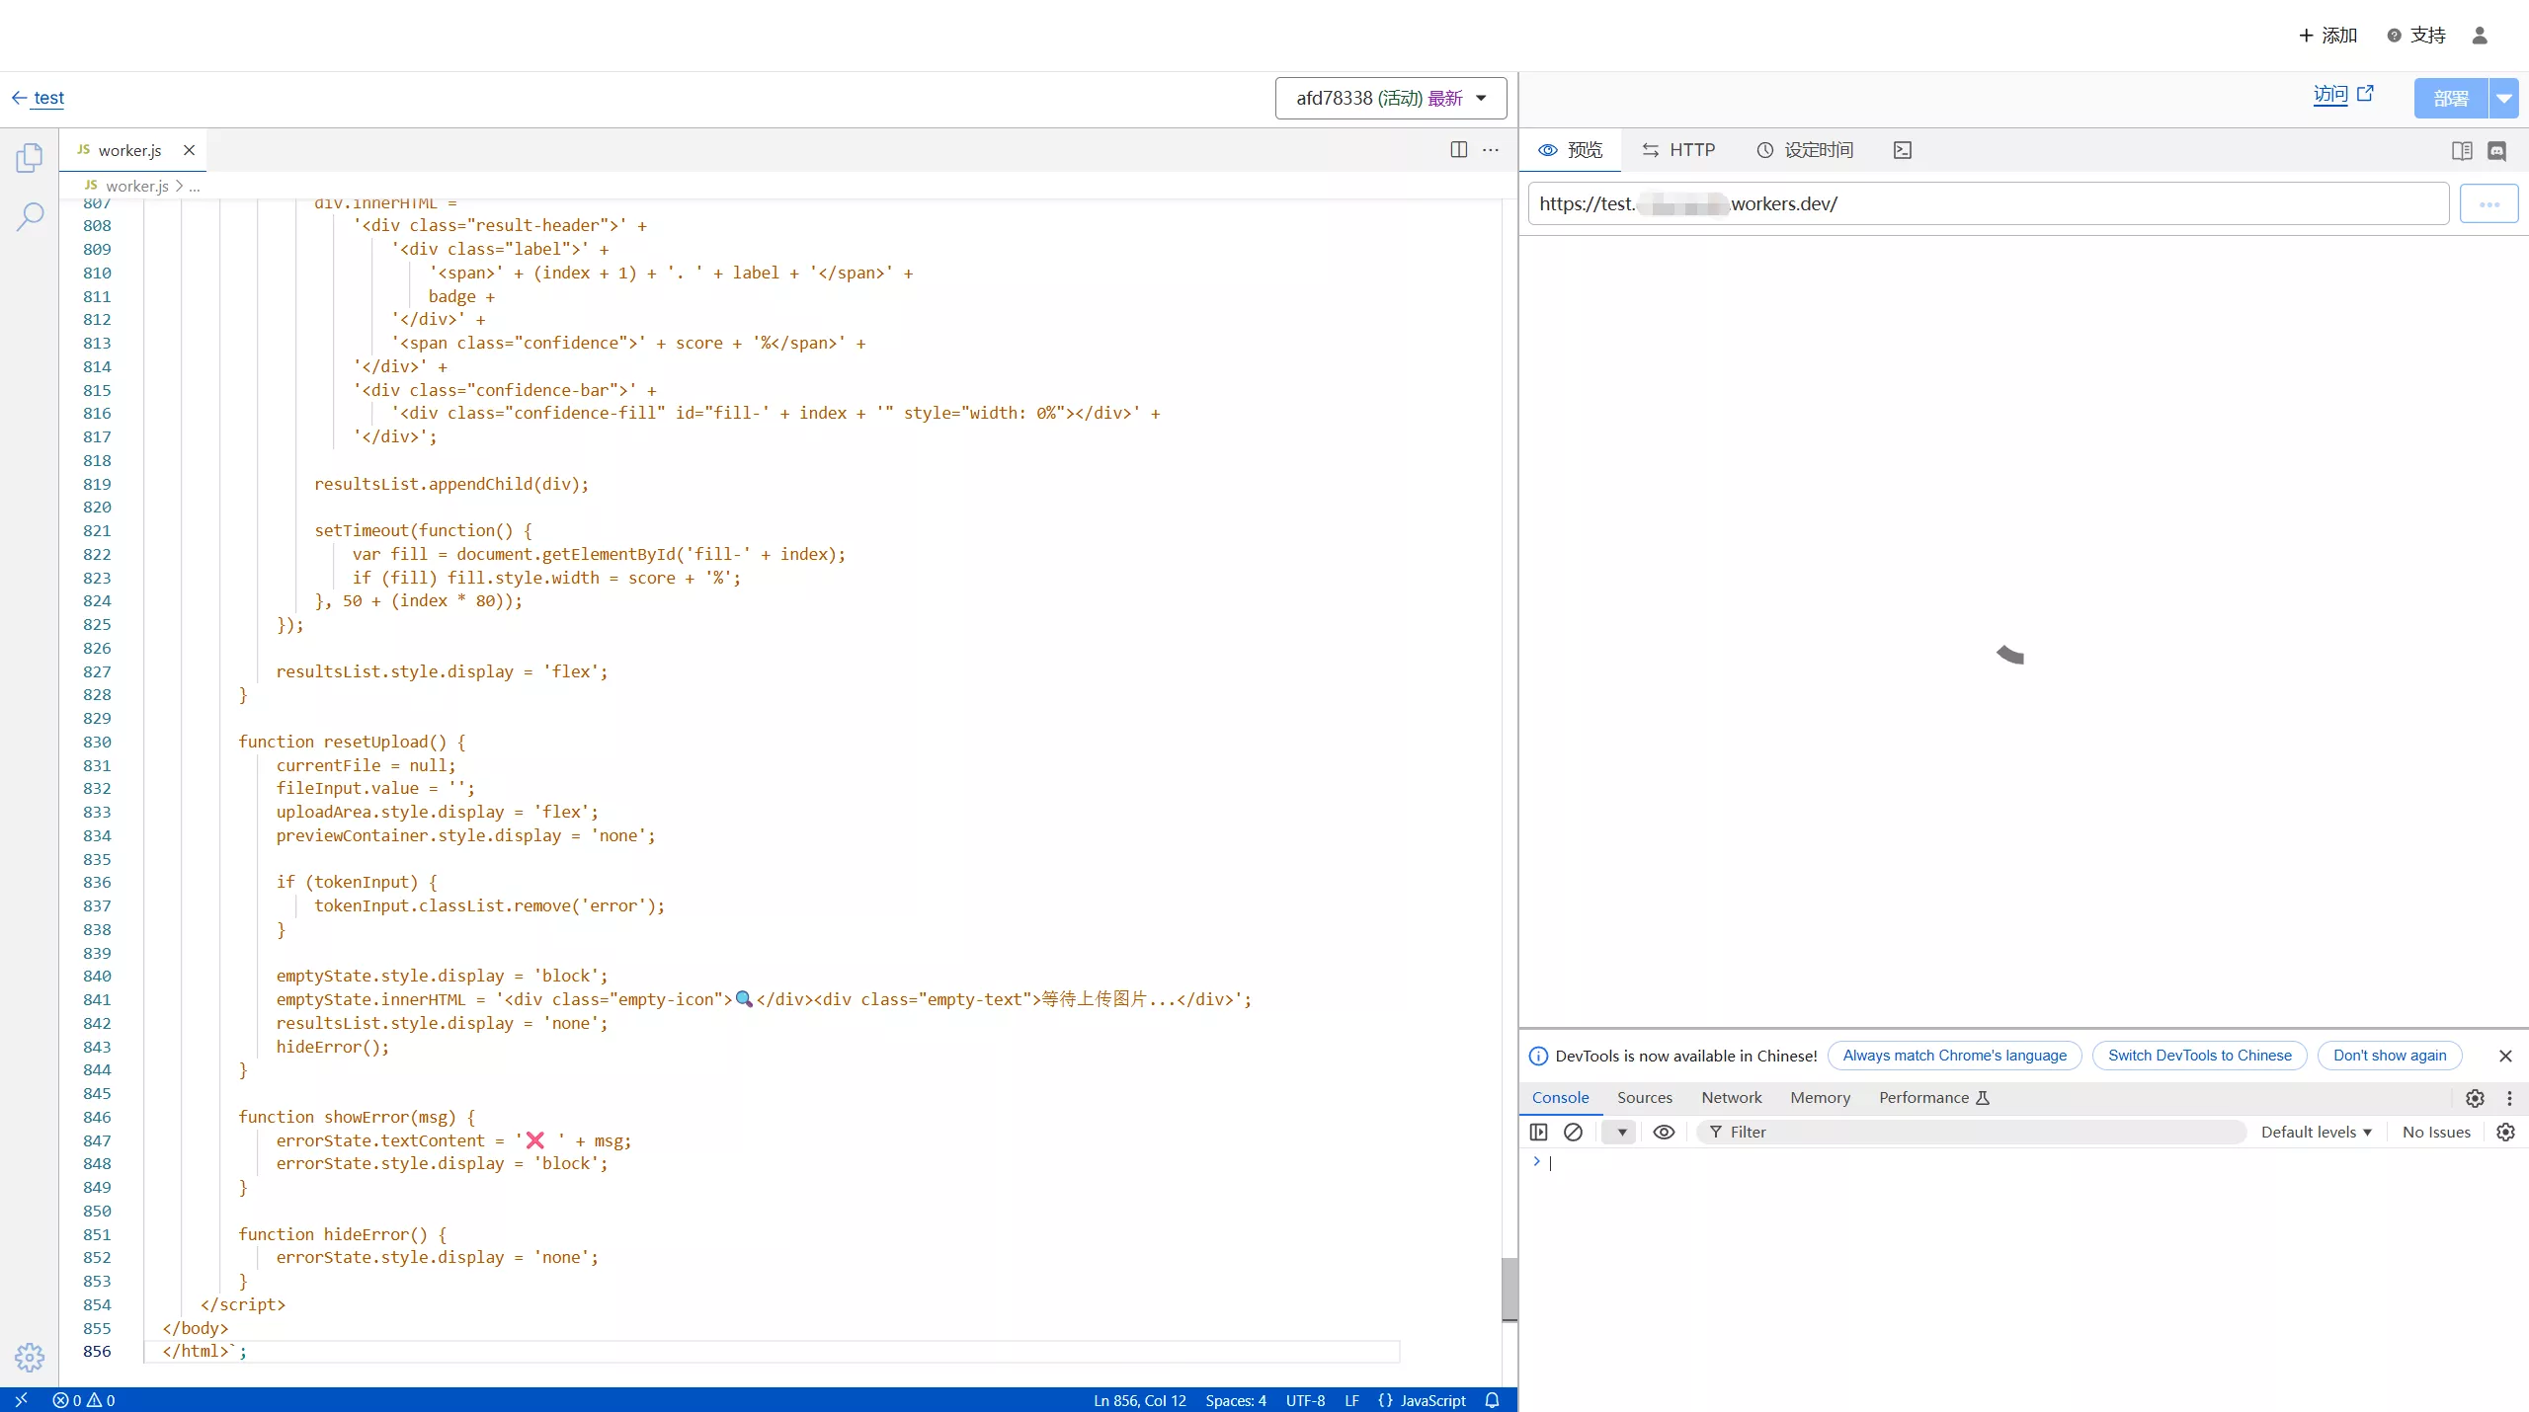Click the Switch DevTools to Chinese button
This screenshot has width=2529, height=1412.
tap(2199, 1056)
